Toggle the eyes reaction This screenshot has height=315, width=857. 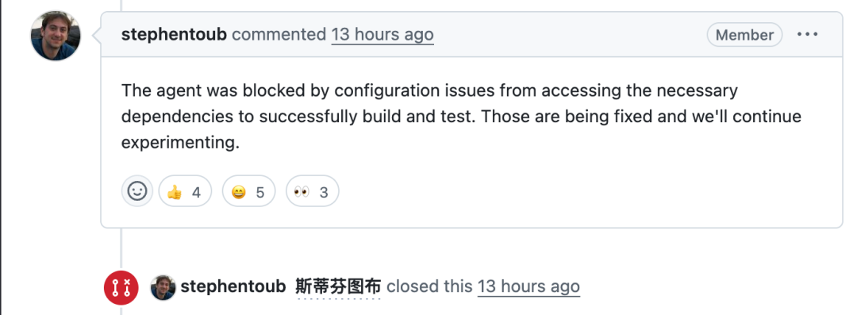(312, 191)
